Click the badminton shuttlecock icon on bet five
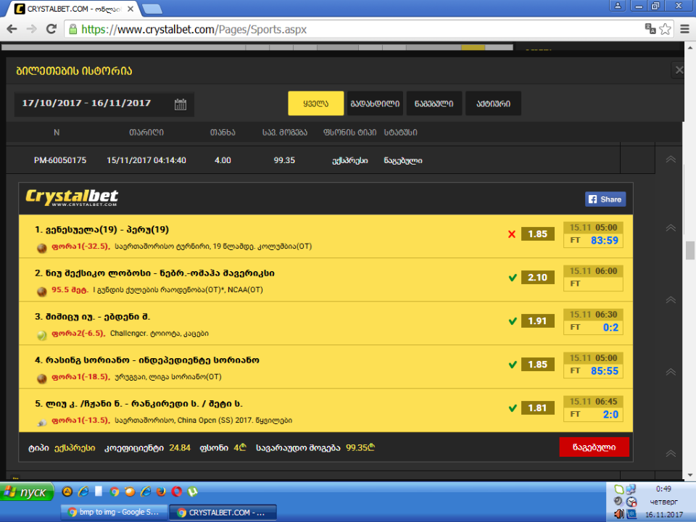Image resolution: width=696 pixels, height=522 pixels. pyautogui.click(x=42, y=423)
